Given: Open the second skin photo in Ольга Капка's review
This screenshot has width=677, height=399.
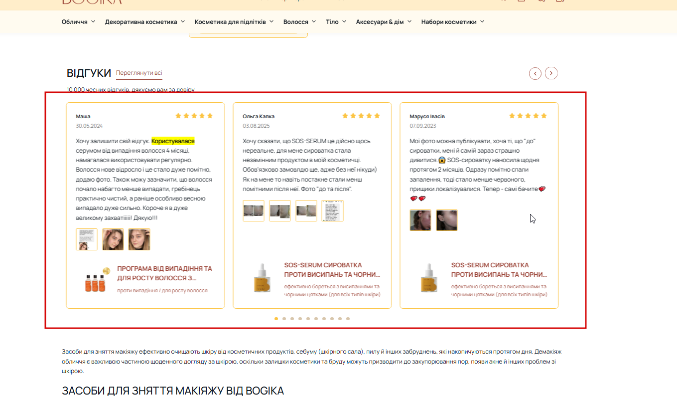Looking at the screenshot, I should [x=280, y=210].
